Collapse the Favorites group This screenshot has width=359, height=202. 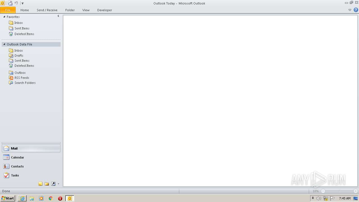click(x=4, y=17)
